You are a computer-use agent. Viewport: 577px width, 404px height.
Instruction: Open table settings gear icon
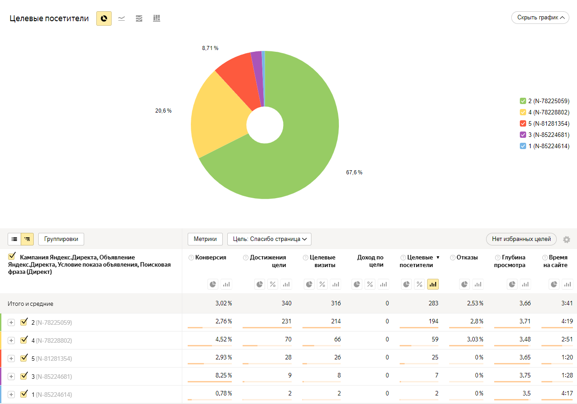click(567, 240)
